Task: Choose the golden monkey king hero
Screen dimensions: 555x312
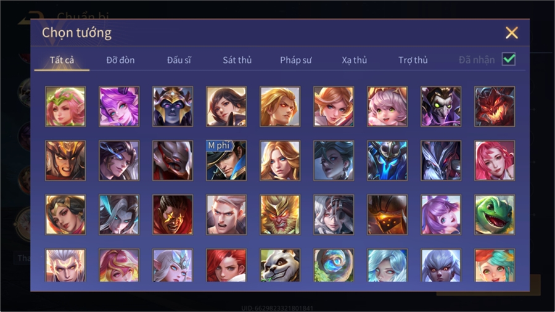Action: 279,215
